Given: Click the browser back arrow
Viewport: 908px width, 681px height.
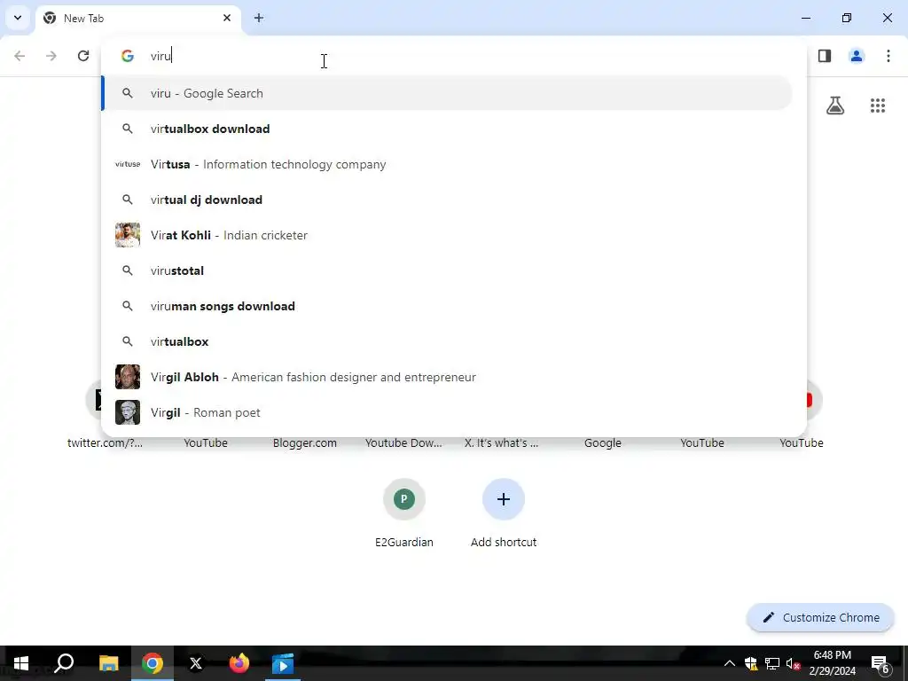Looking at the screenshot, I should click(x=20, y=56).
